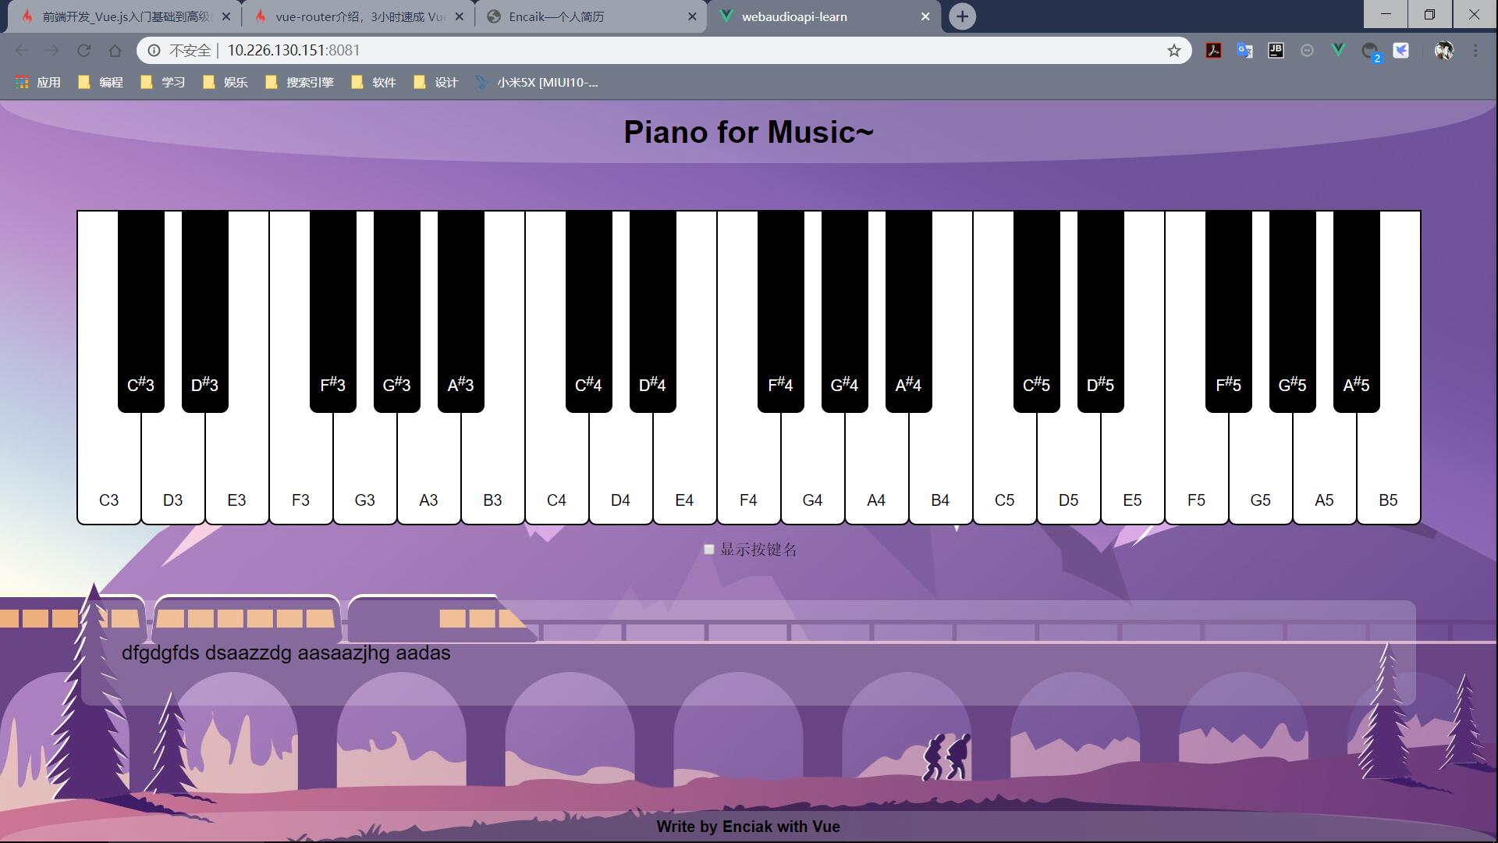Open the user profile avatar icon
Screen dimensions: 1498x843
[1444, 51]
